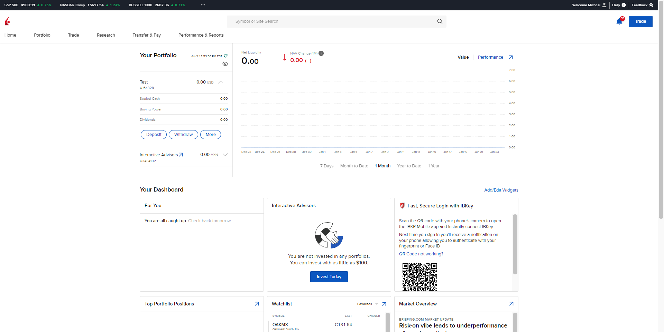
Task: Toggle hide portfolio values eye icon
Action: pos(225,64)
